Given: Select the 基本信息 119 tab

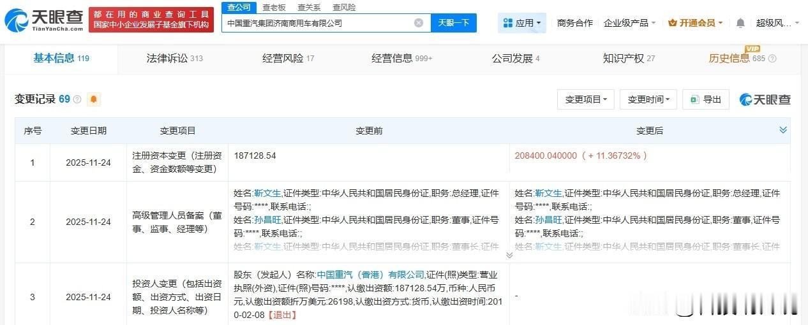Looking at the screenshot, I should click(61, 59).
